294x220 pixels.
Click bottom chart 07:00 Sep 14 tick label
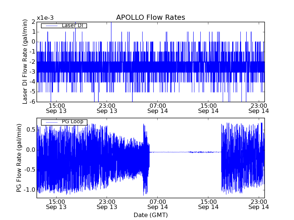pos(158,204)
